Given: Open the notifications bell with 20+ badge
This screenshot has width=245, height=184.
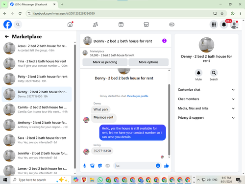Looking at the screenshot, I should coord(224,25).
